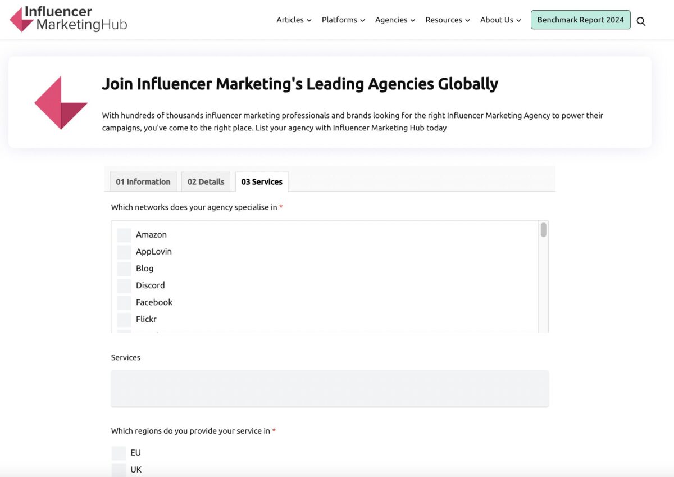Expand the Articles dropdown menu

(294, 20)
